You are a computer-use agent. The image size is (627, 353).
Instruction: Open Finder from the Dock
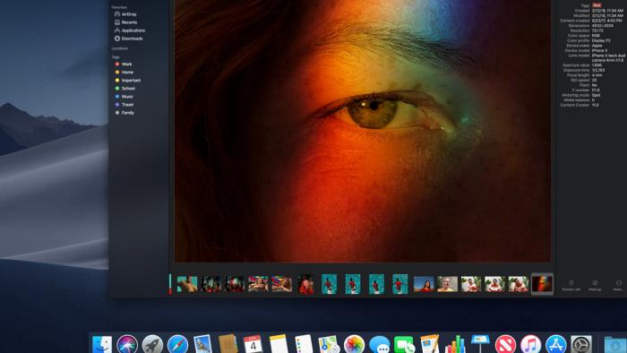tap(102, 345)
